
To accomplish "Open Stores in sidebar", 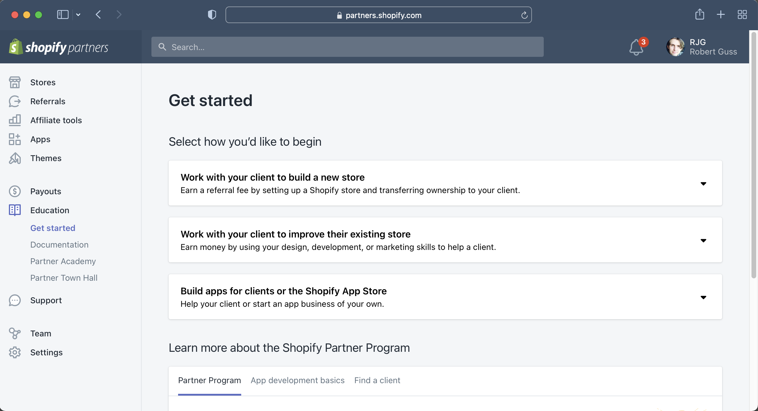I will [43, 82].
